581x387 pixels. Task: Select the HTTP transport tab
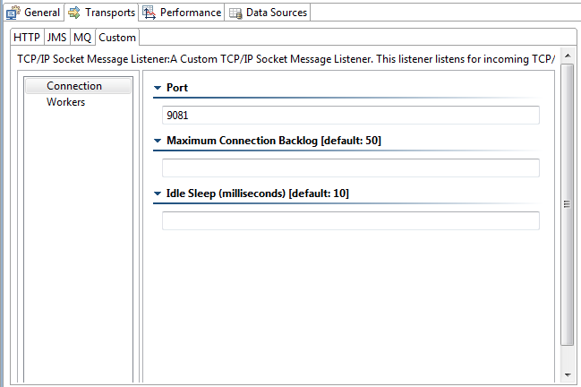click(x=27, y=38)
